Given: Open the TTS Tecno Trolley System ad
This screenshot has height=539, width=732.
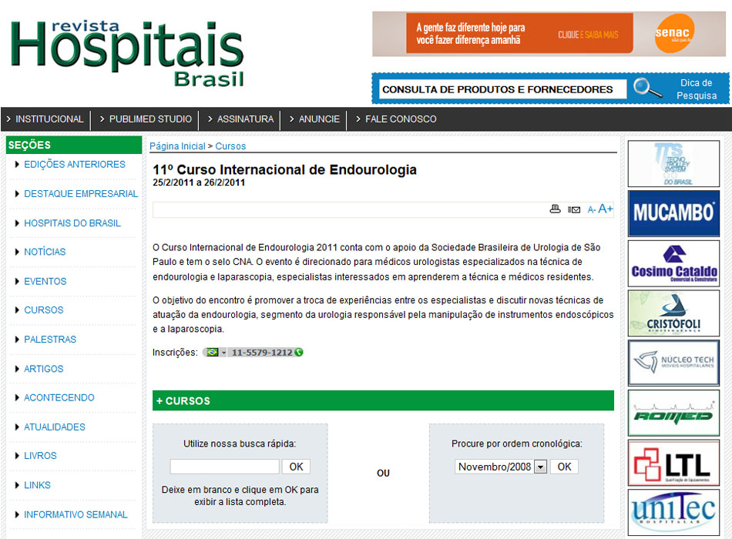Looking at the screenshot, I should coord(673,164).
